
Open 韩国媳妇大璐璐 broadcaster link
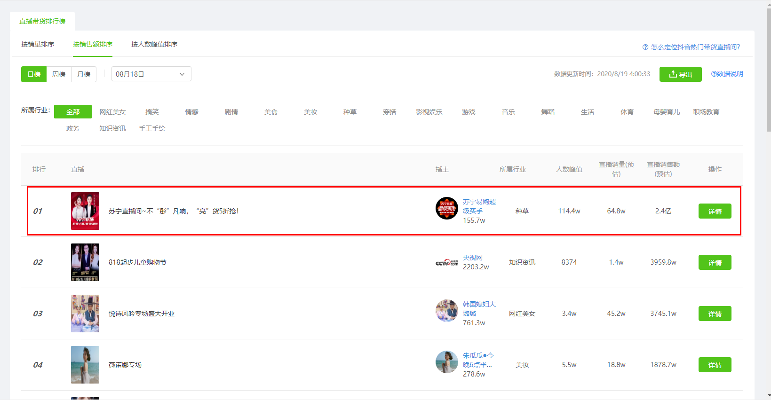point(479,309)
